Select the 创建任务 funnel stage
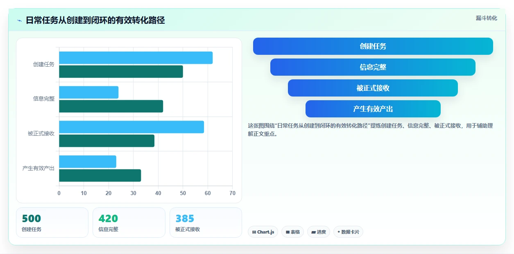The width and height of the screenshot is (514, 254). [x=373, y=46]
